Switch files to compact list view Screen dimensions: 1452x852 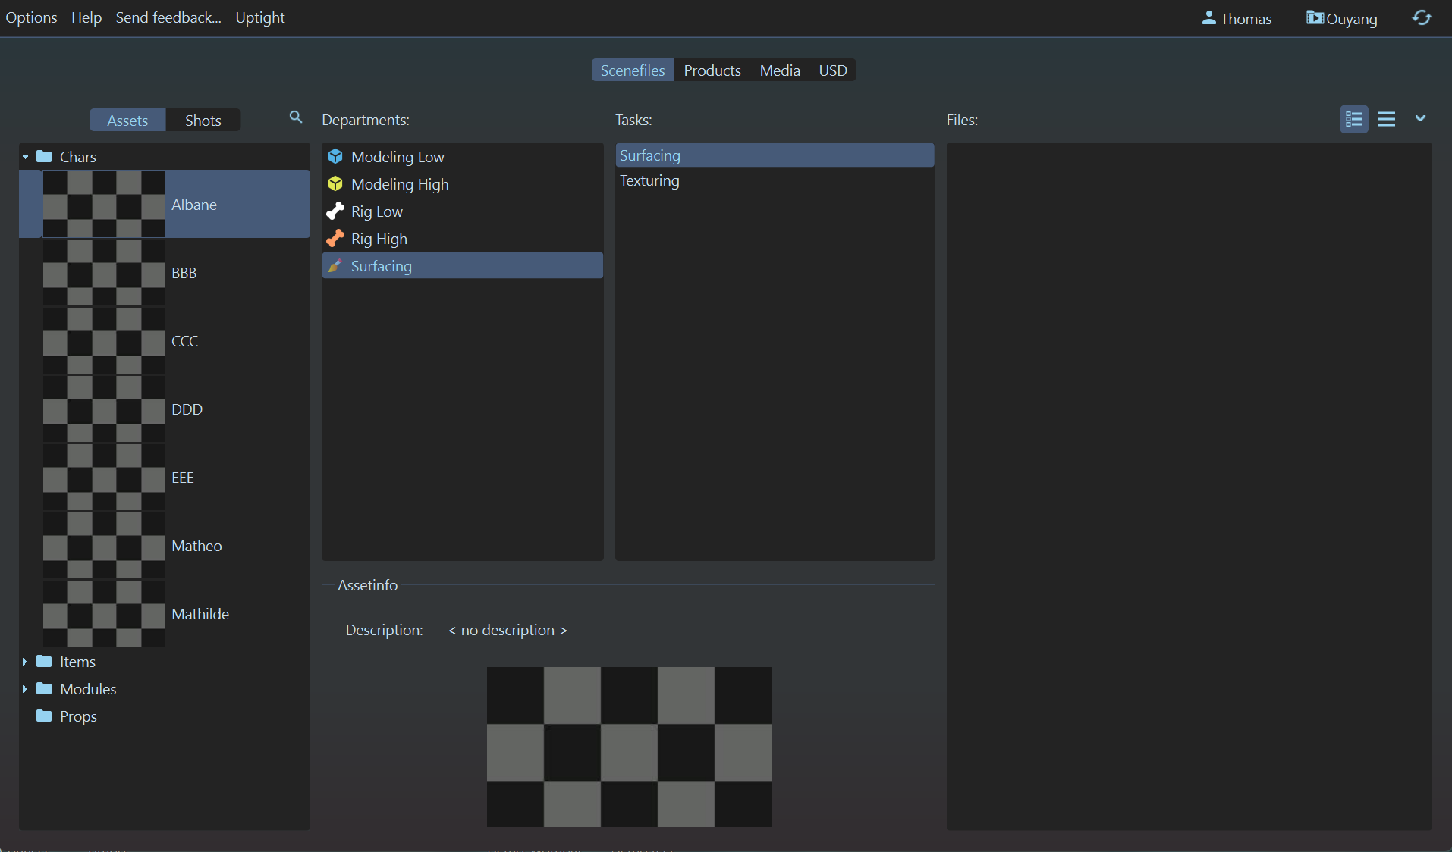(x=1387, y=119)
